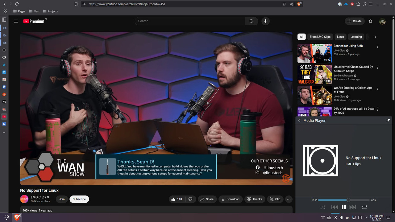395x222 pixels.
Task: Expand hidden system tray icons arrow
Action: pyautogui.click(x=366, y=218)
